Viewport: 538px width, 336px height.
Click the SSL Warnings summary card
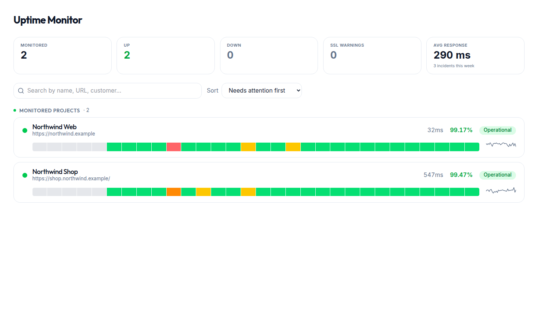pyautogui.click(x=372, y=56)
